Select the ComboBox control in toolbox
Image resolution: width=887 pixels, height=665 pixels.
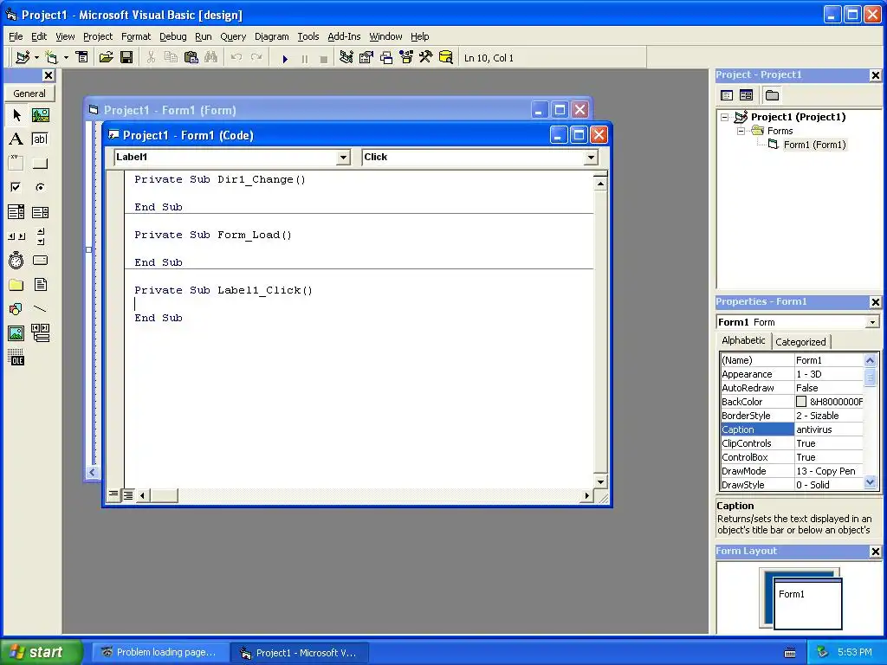(16, 212)
